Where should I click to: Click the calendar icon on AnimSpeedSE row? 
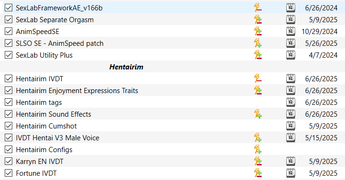point(291,31)
